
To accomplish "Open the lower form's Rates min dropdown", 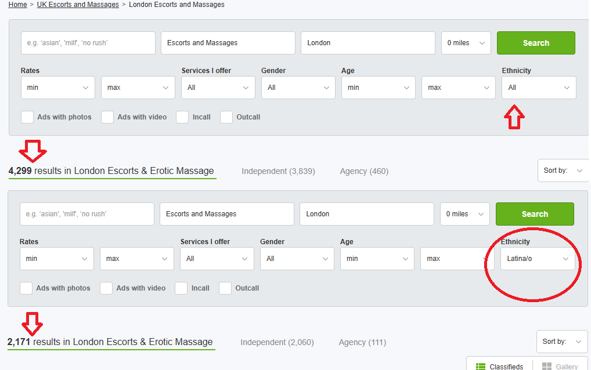I will tap(57, 259).
